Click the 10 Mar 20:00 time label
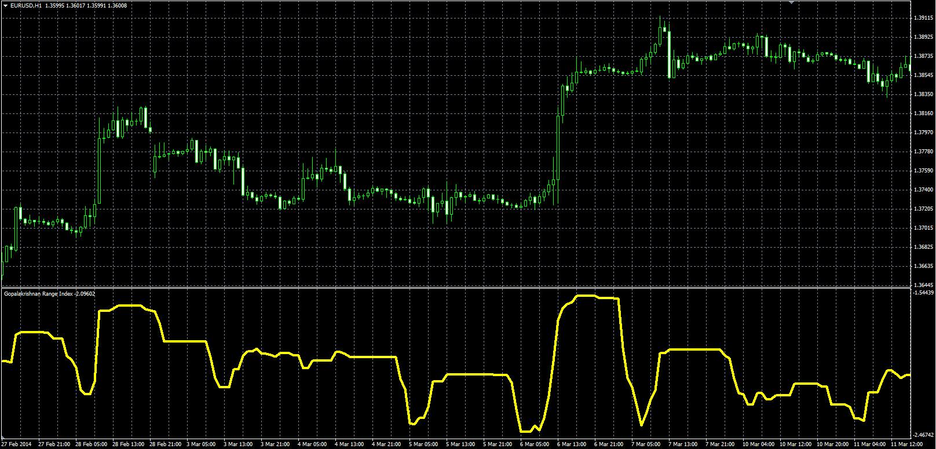Screen dimensions: 936x449 pos(833,444)
